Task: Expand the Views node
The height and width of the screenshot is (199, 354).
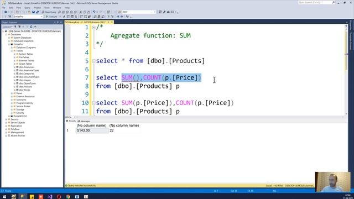Action: click(x=12, y=93)
